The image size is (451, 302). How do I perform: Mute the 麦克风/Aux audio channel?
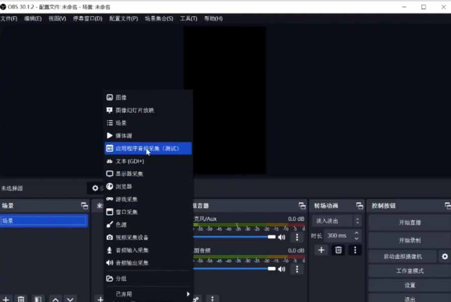coord(281,237)
